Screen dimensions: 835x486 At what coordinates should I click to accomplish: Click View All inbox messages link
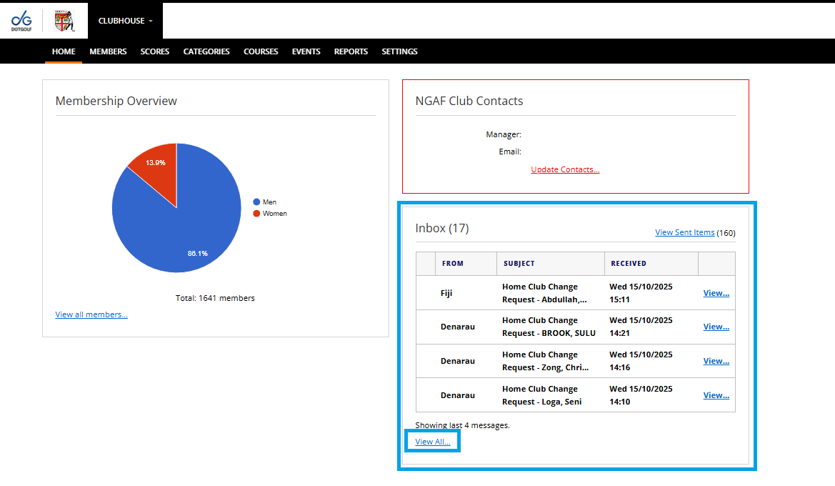[432, 442]
